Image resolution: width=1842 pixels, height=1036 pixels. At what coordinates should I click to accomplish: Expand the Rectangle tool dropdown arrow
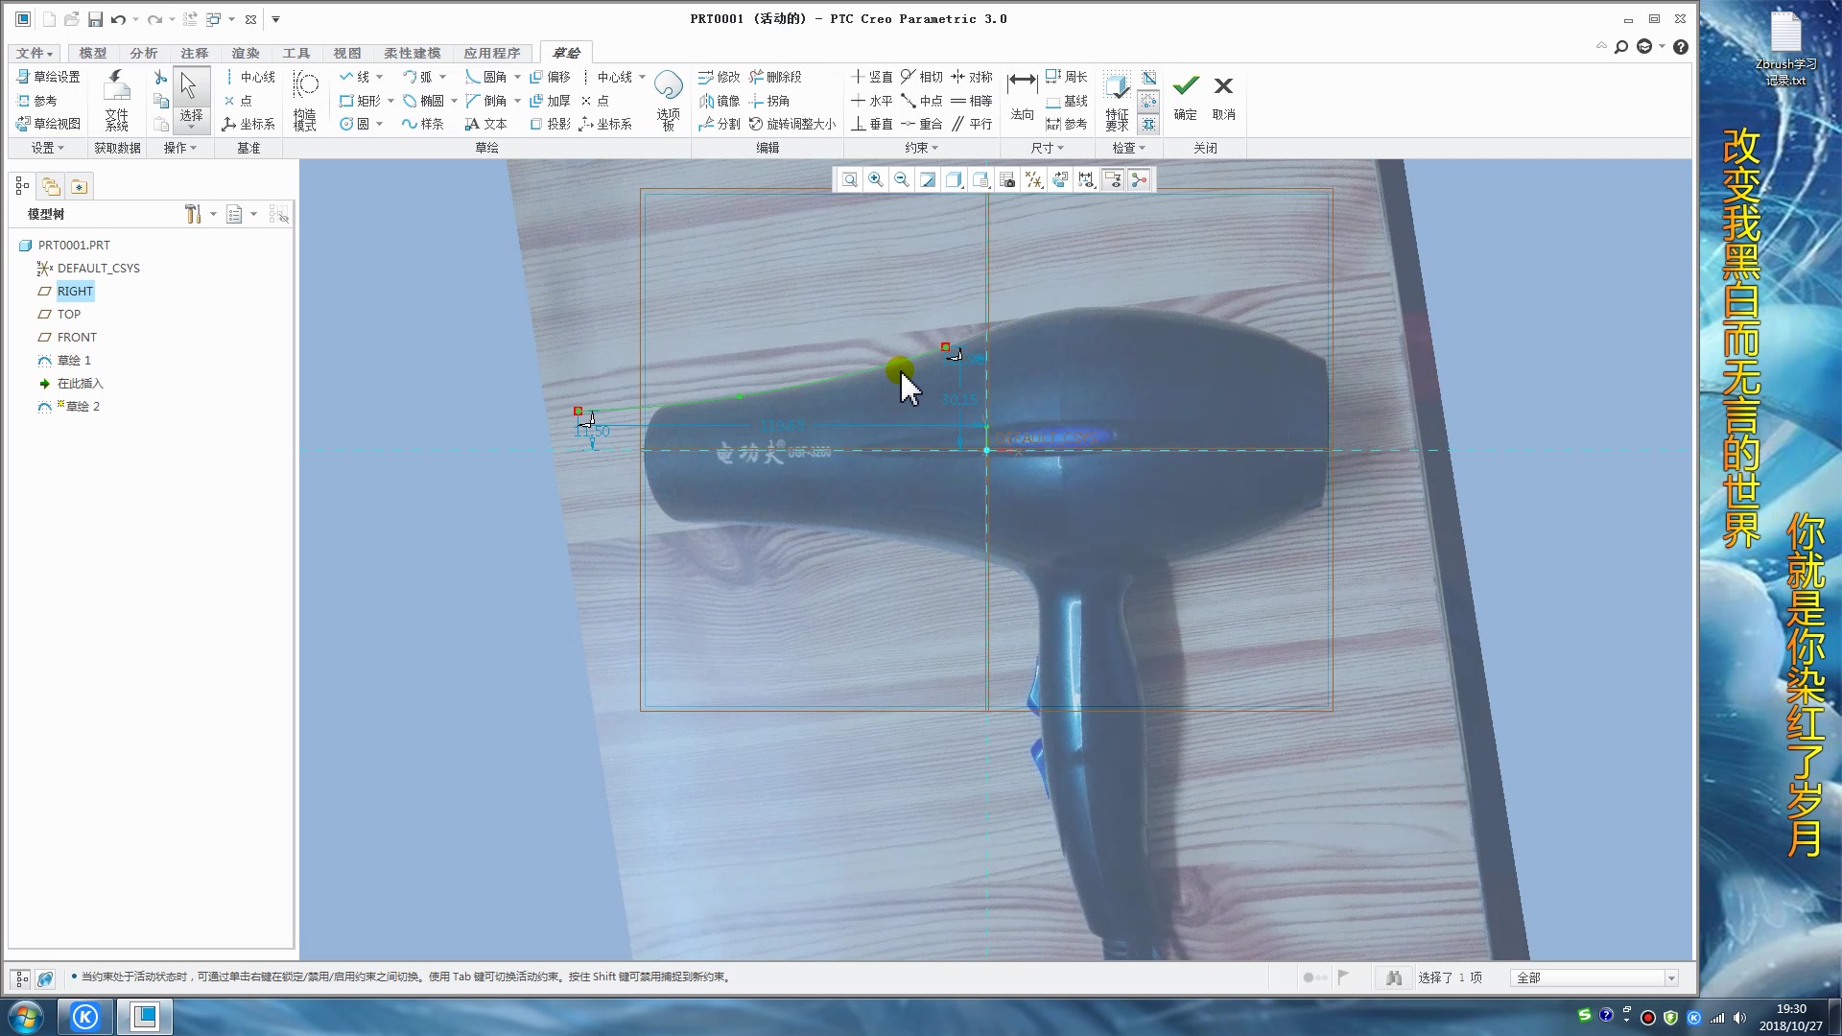point(390,101)
